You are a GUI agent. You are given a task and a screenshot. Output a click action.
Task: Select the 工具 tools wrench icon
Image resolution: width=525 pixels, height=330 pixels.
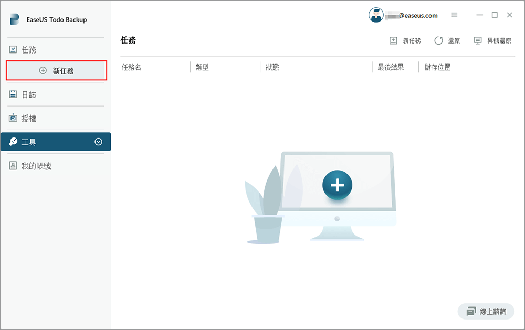tap(15, 142)
